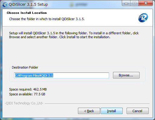The width and height of the screenshot is (155, 120).
Task: Go to previous page with Back
Action: click(x=89, y=111)
